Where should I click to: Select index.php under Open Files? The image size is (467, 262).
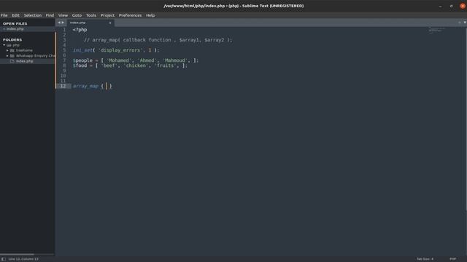pyautogui.click(x=28, y=29)
